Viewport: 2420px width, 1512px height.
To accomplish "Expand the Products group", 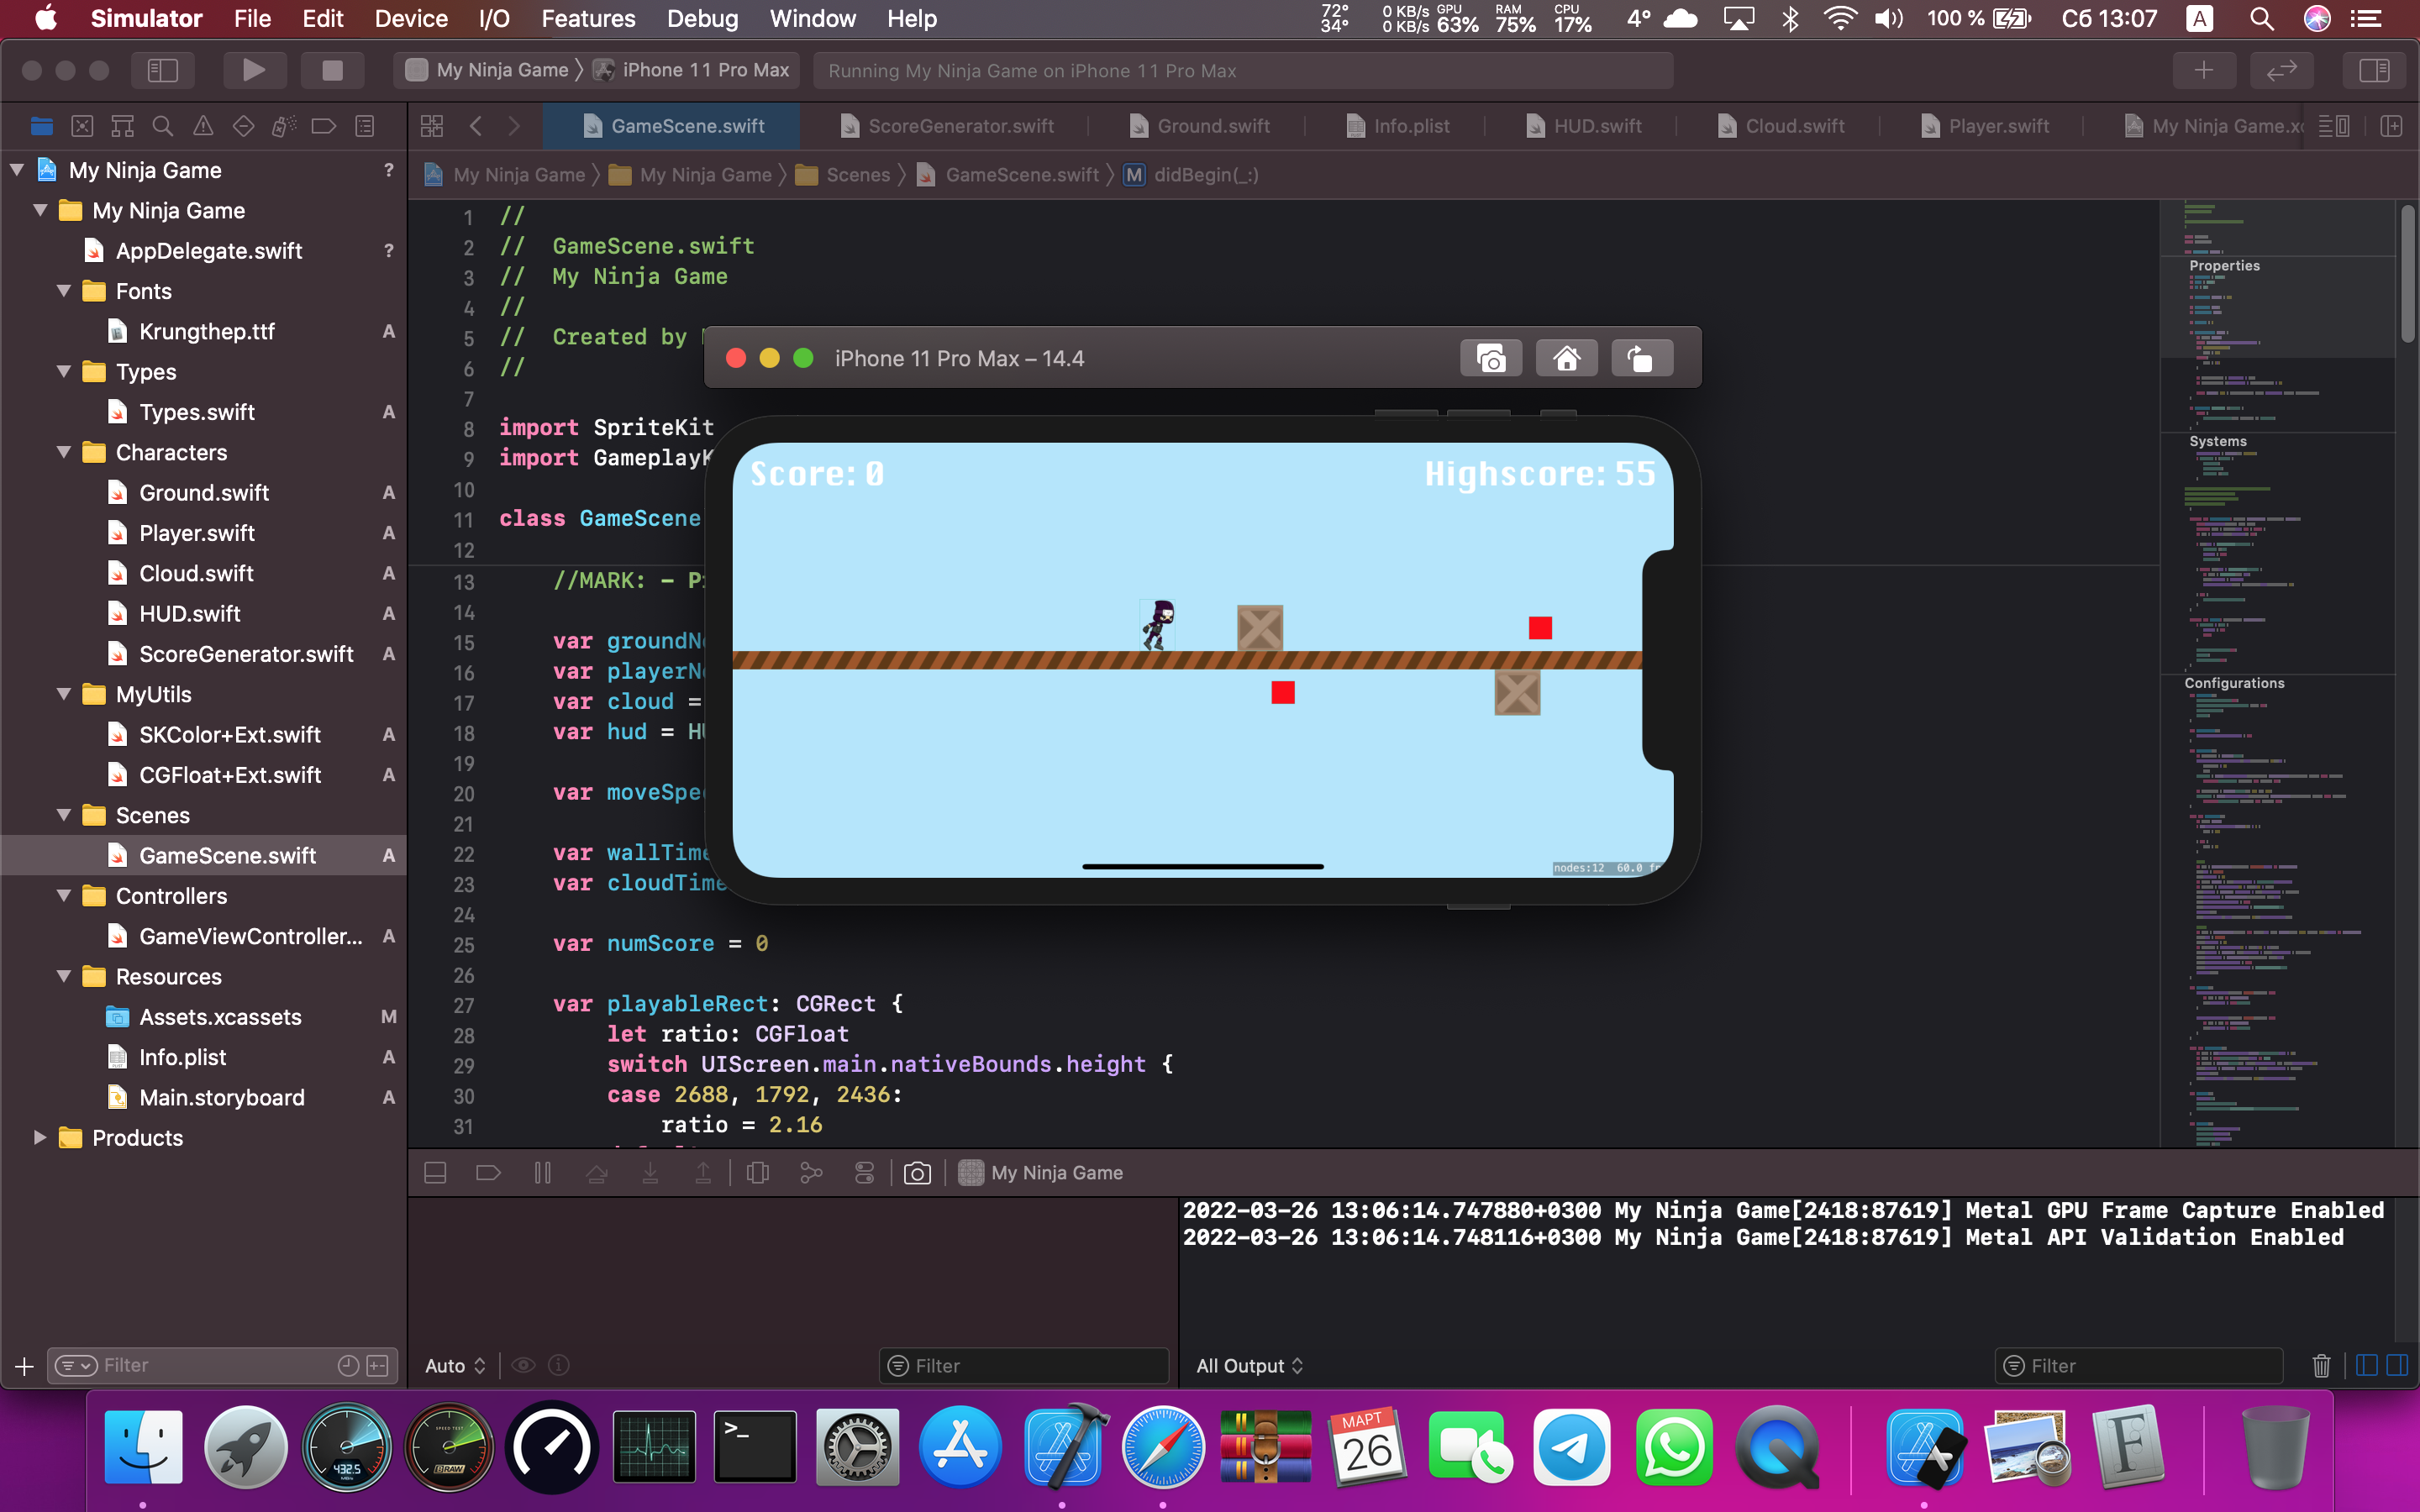I will [40, 1137].
